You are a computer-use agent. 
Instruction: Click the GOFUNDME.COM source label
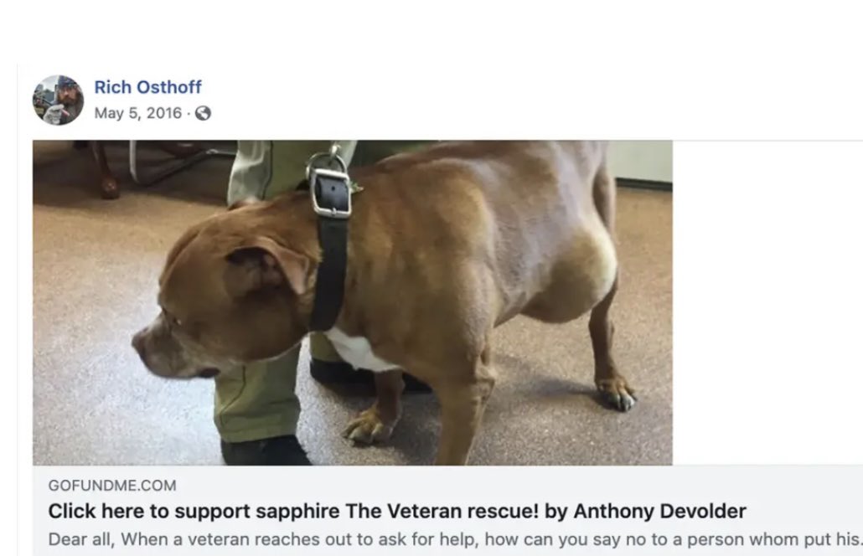112,486
